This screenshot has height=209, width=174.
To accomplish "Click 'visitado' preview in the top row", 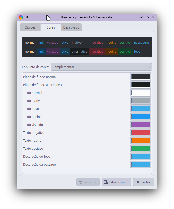I will pos(53,43).
